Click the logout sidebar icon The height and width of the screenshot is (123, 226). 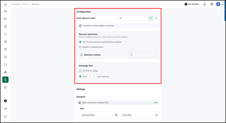coord(5,117)
